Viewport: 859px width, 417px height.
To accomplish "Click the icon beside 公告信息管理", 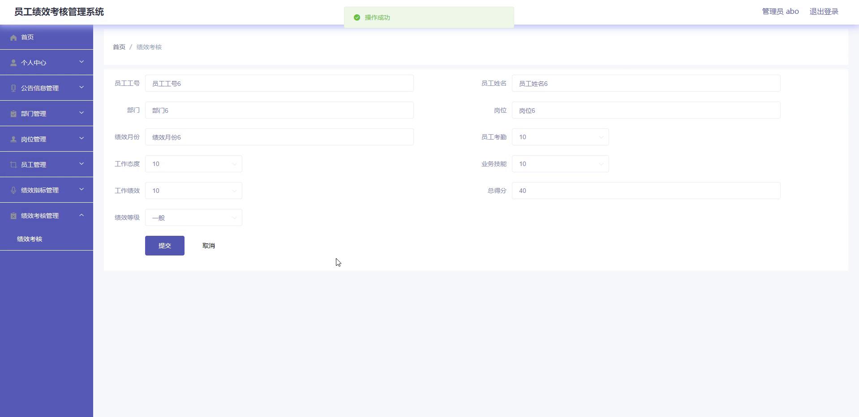I will pos(13,89).
